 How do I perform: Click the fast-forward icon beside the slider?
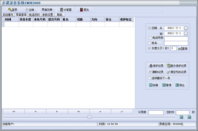189,117
